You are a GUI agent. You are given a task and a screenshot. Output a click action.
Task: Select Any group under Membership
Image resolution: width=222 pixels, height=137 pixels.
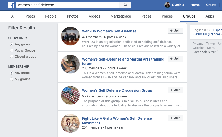[x=12, y=73]
